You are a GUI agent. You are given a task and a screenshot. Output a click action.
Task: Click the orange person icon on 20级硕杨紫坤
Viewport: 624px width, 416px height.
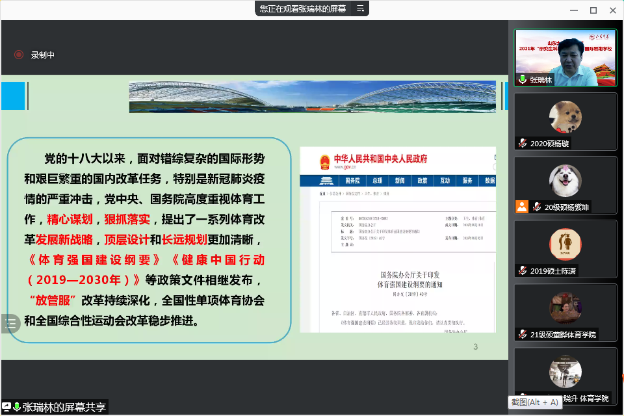521,207
